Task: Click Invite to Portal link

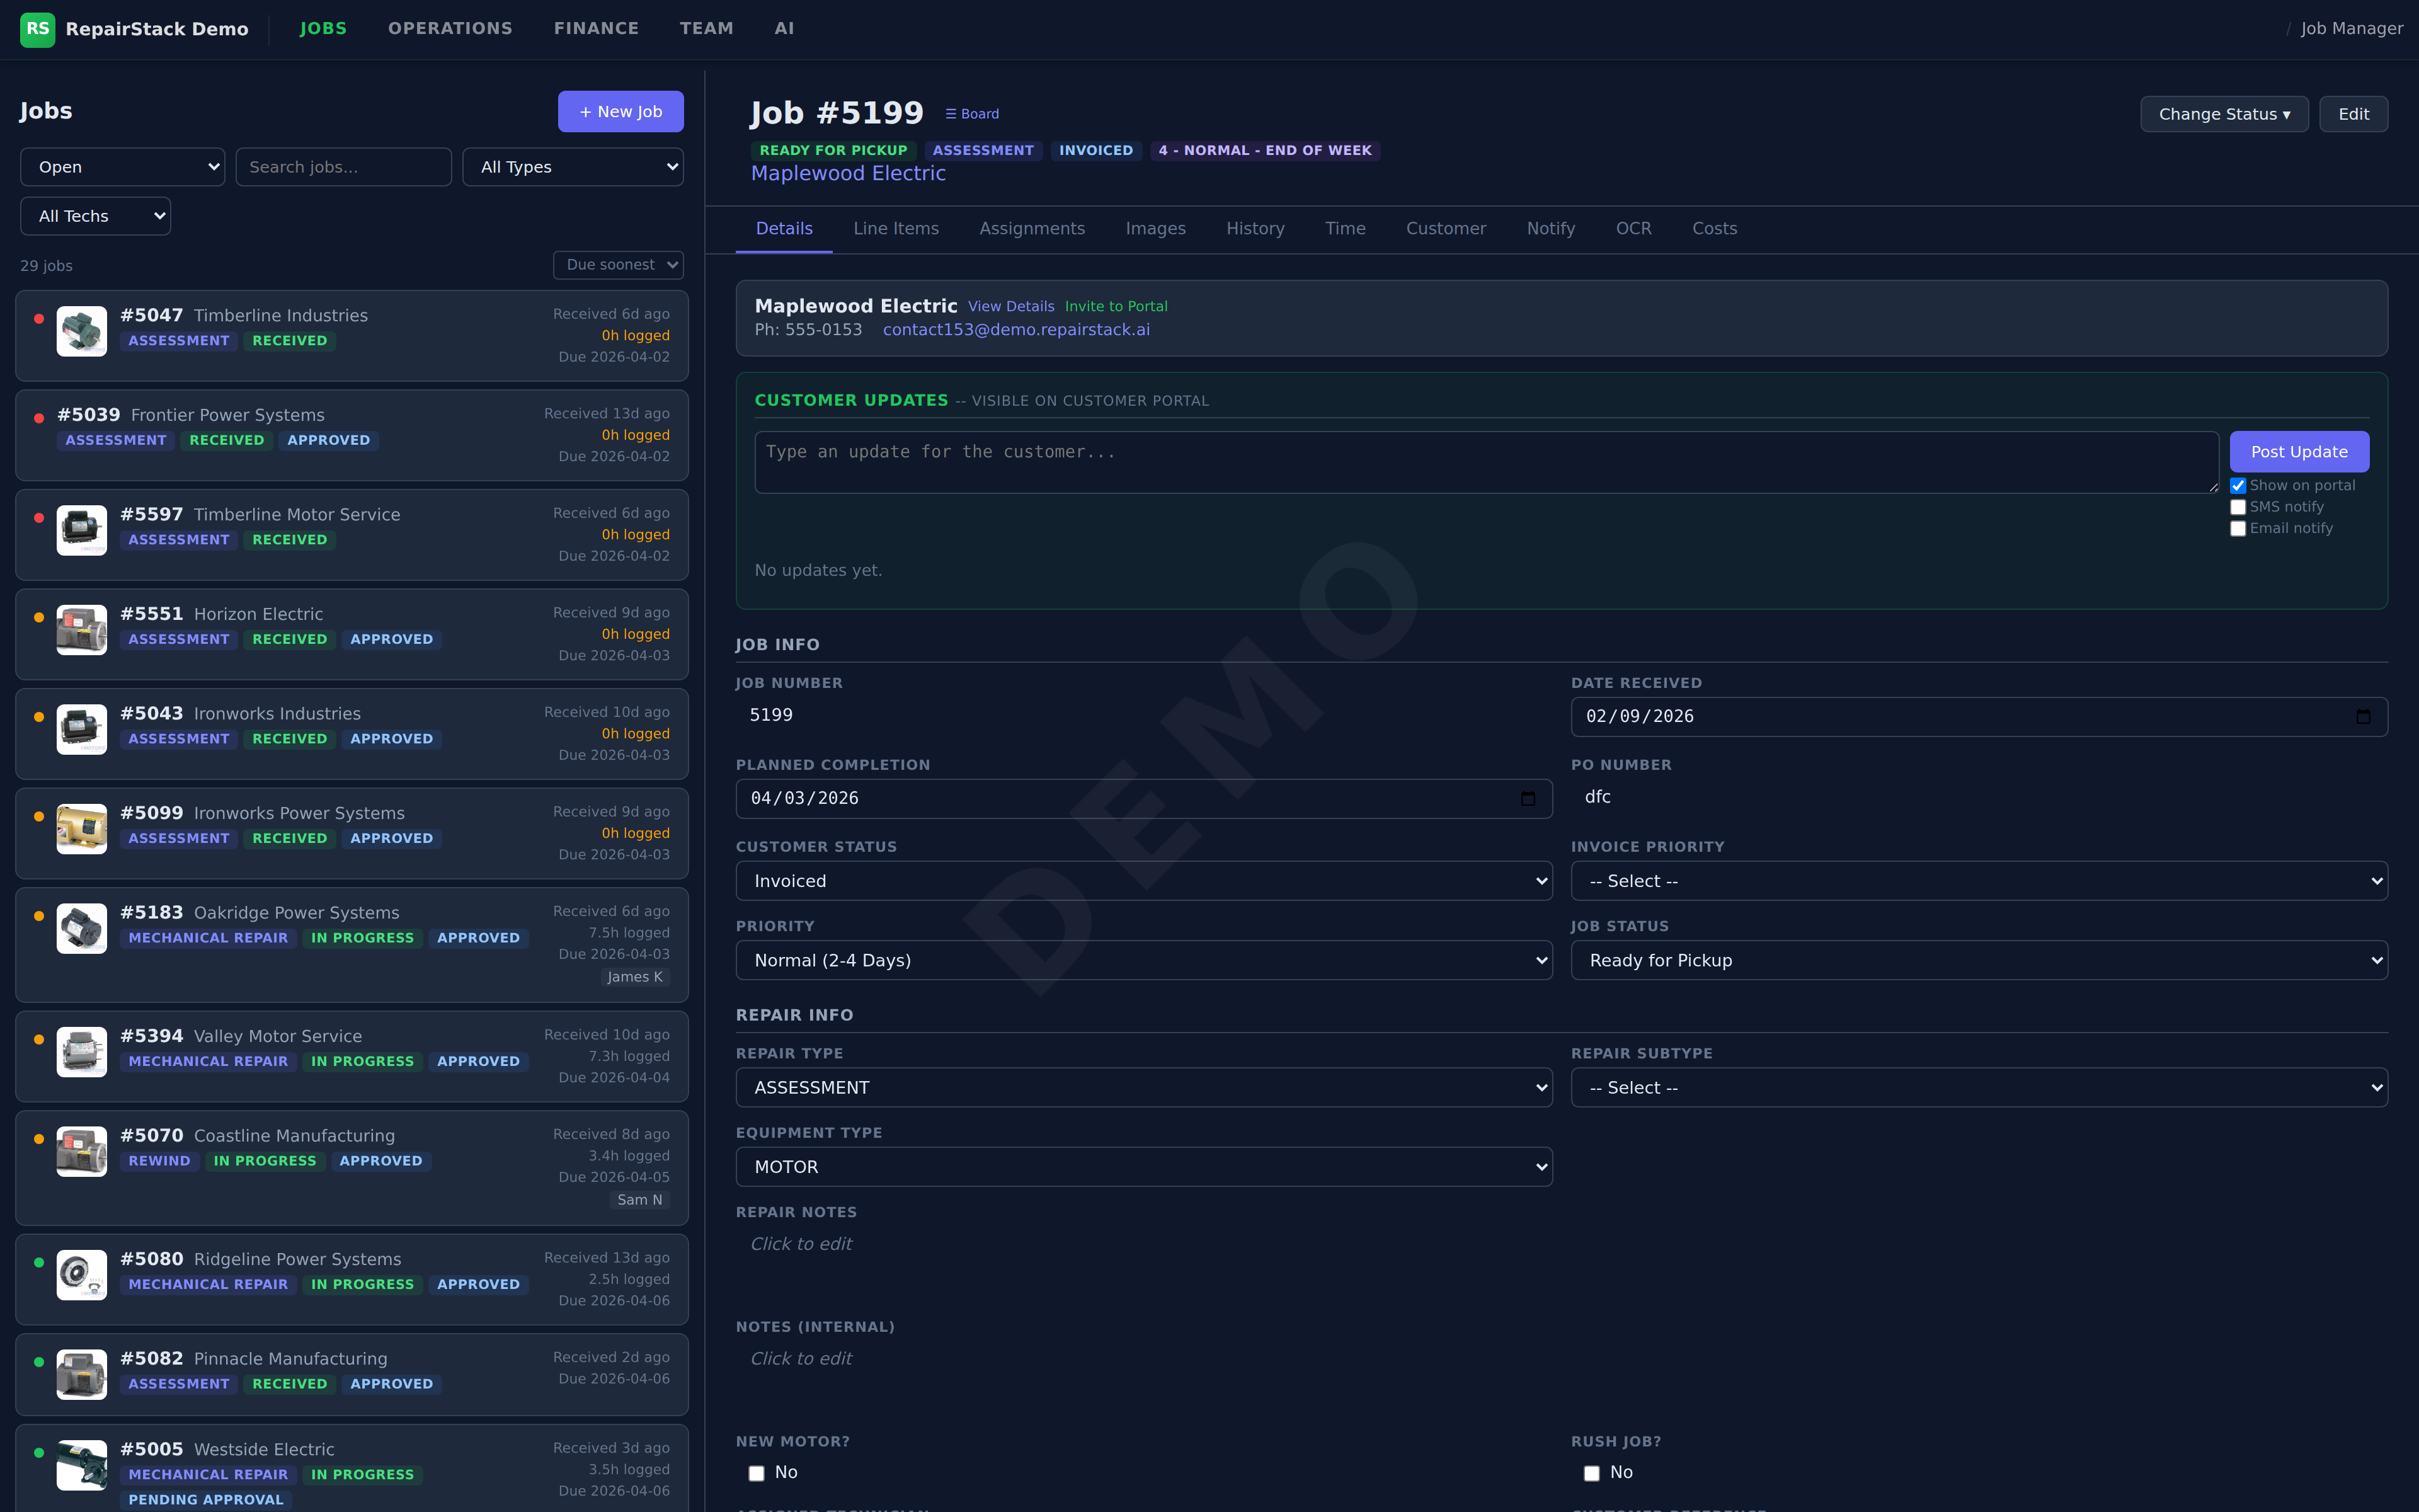Action: (x=1116, y=306)
